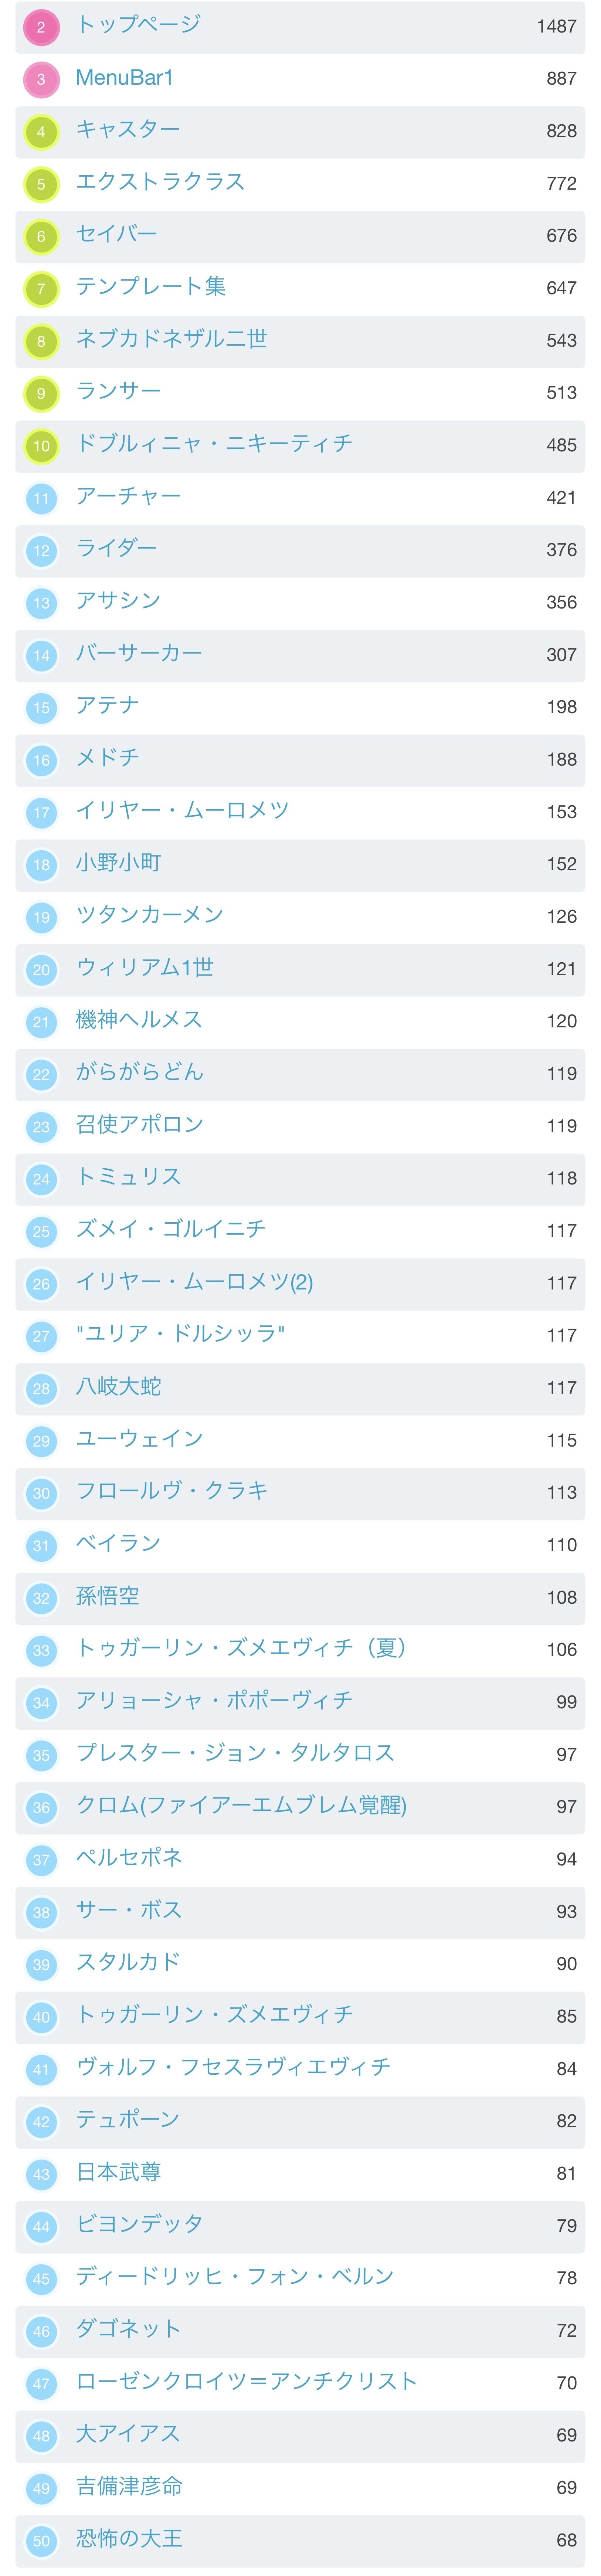601x2576 pixels.
Task: Click the pink rank 3 badge
Action: coord(41,79)
